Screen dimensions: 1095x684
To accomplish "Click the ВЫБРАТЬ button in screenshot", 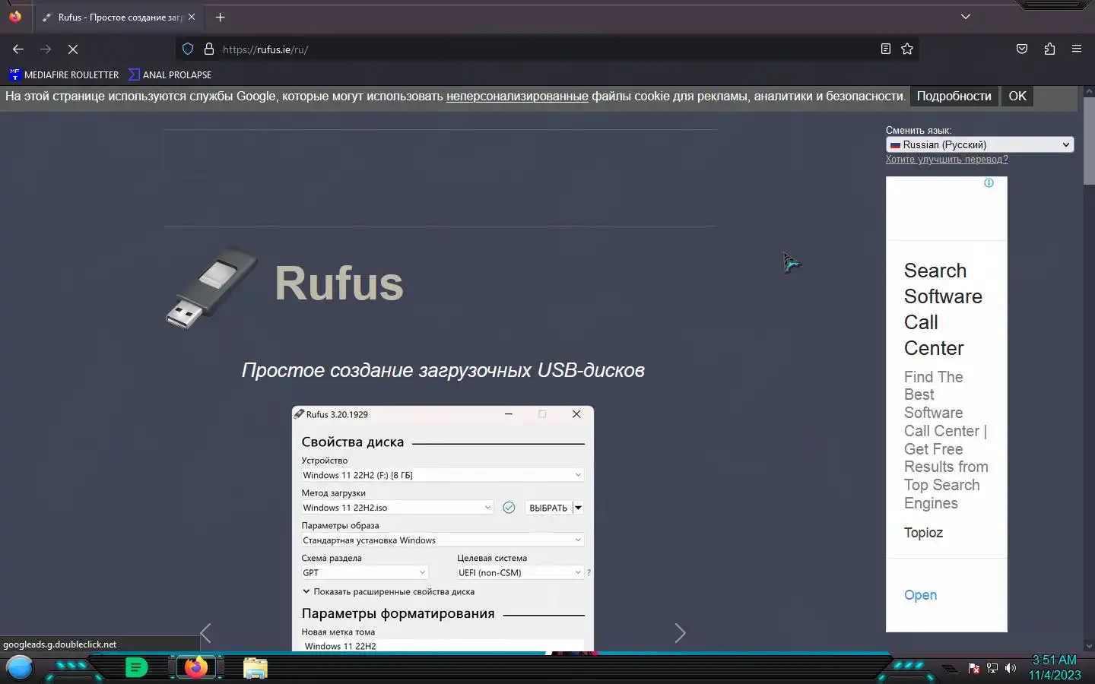I will 548,508.
